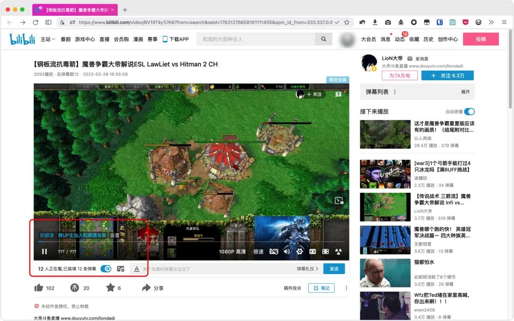
Task: Reload page with browser refresh icon
Action: pos(35,22)
